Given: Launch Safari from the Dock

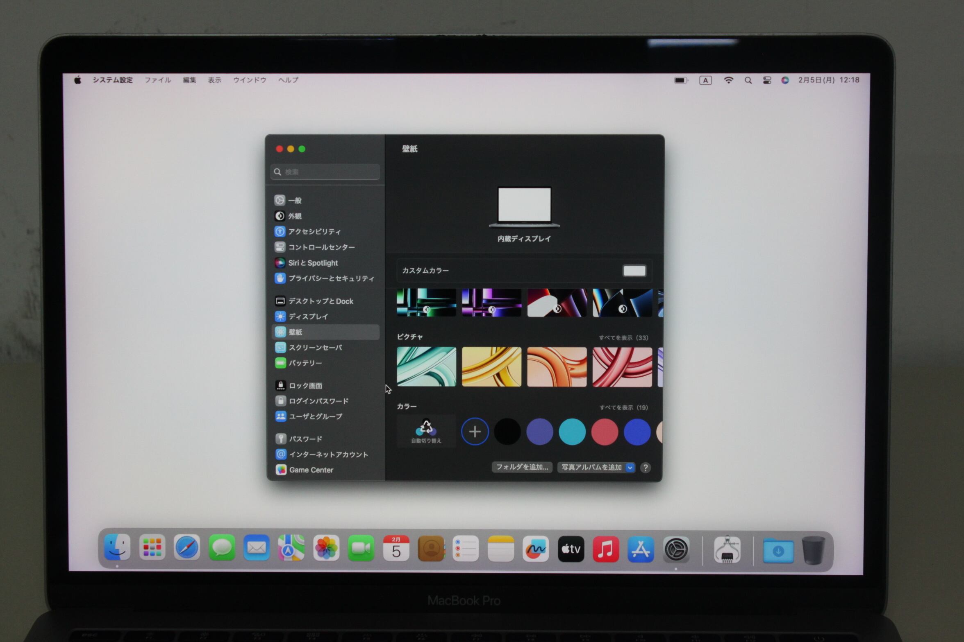Looking at the screenshot, I should tap(187, 548).
